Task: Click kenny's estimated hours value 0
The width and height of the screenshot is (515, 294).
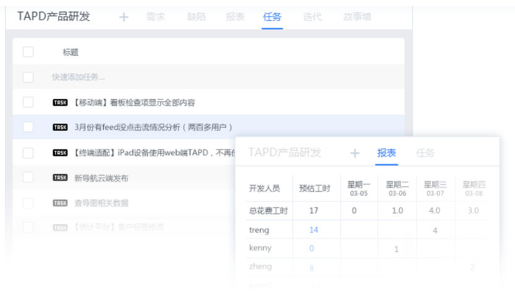Action: click(x=312, y=248)
